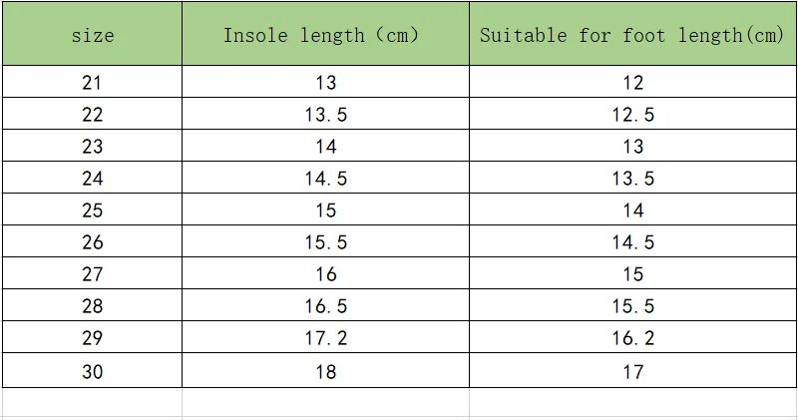The width and height of the screenshot is (798, 420).
Task: Click insole length value 15.5
Action: 326,241
